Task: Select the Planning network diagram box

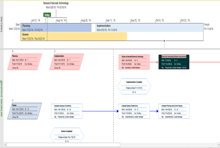Action: coord(25,62)
